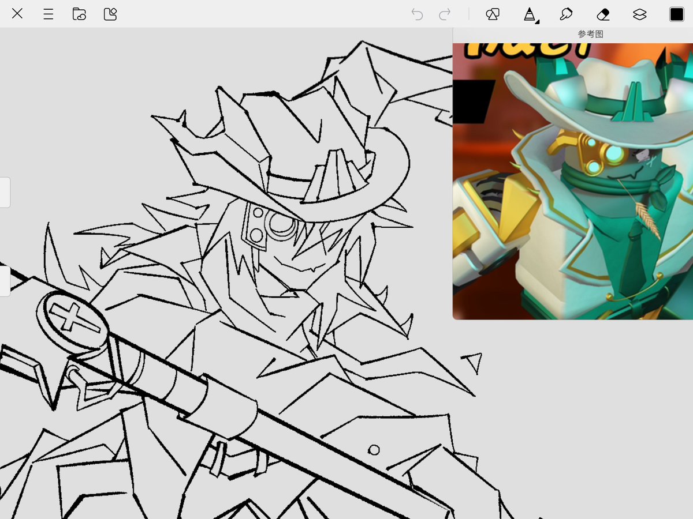Redo the undone stroke
Image resolution: width=693 pixels, height=519 pixels.
coord(445,14)
